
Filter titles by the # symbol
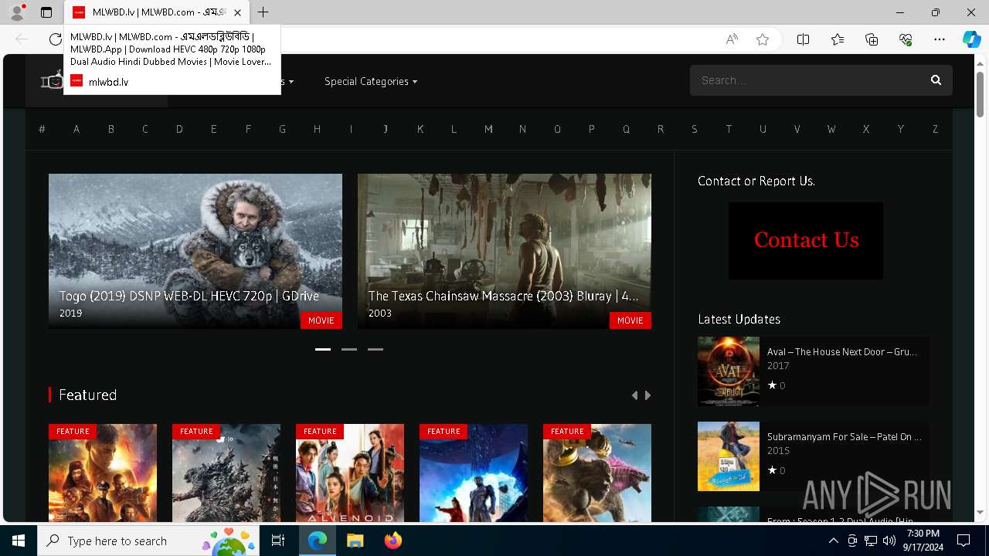(x=42, y=129)
